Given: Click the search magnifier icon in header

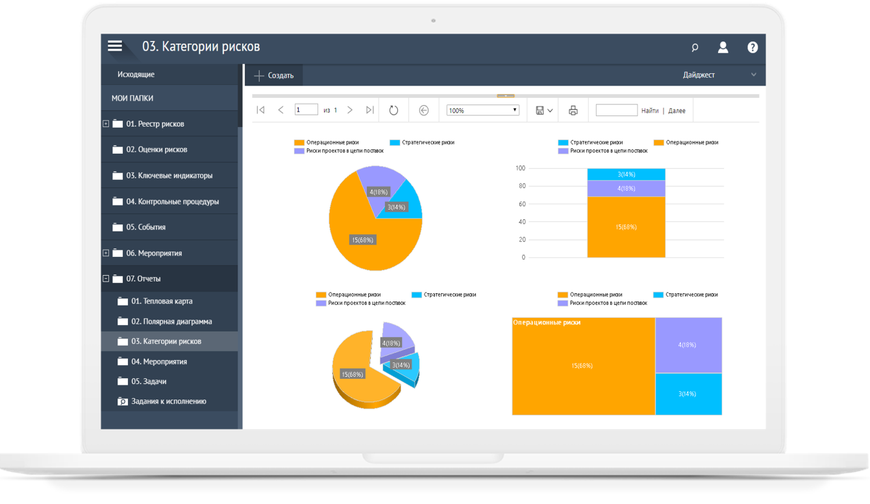Looking at the screenshot, I should coord(695,47).
